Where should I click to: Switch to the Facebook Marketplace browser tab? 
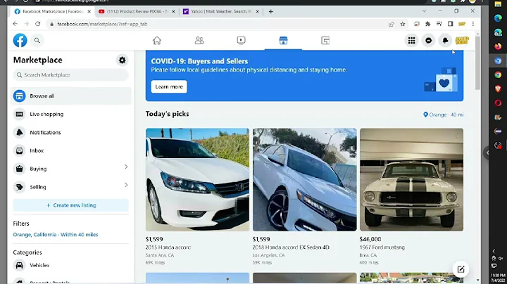(x=53, y=11)
